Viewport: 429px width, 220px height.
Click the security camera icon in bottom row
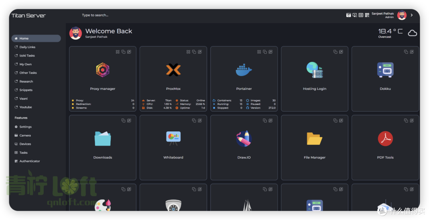[173, 206]
